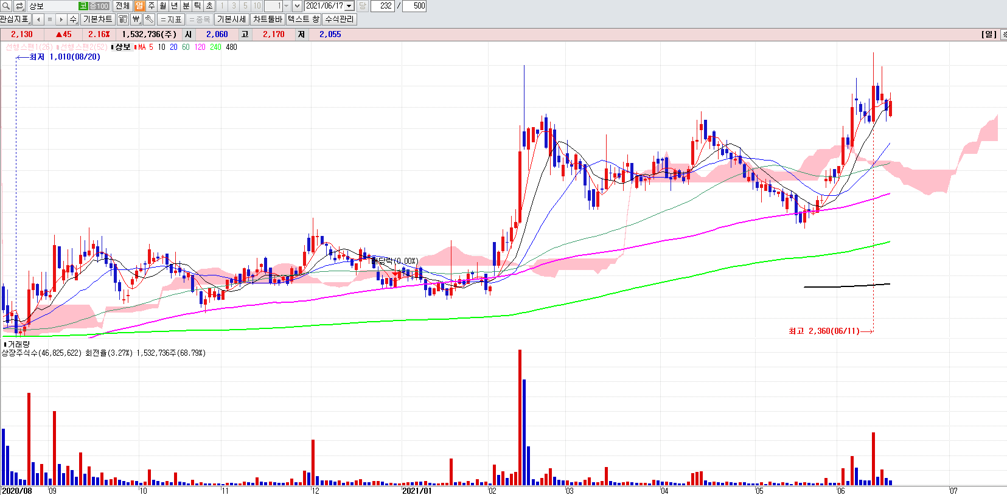The height and width of the screenshot is (495, 1007).
Task: Click the MA 10 legend entry
Action: 161,47
